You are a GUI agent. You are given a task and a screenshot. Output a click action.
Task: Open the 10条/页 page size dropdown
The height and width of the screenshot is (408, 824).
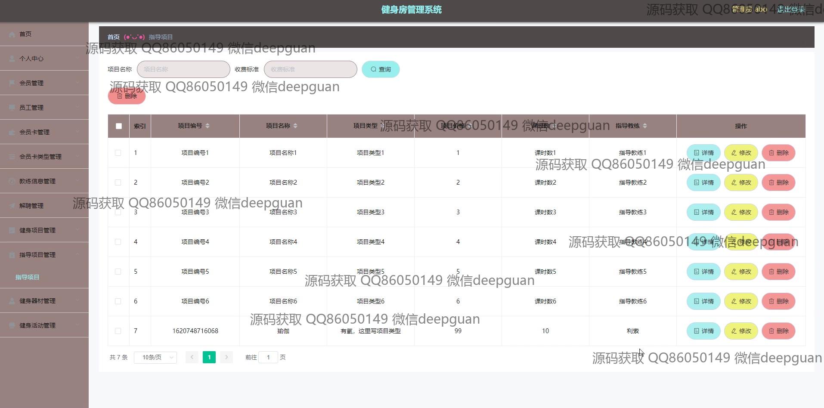click(x=155, y=358)
